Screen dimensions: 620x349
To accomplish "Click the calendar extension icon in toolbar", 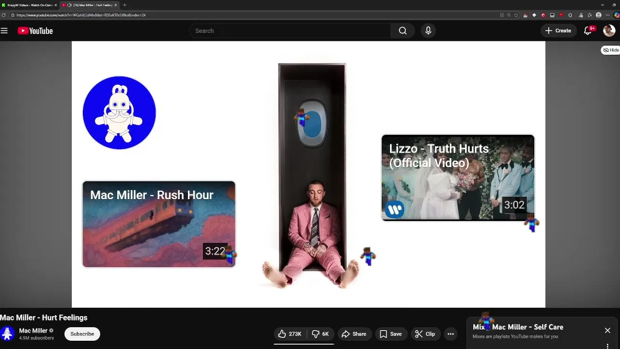I will (x=525, y=15).
